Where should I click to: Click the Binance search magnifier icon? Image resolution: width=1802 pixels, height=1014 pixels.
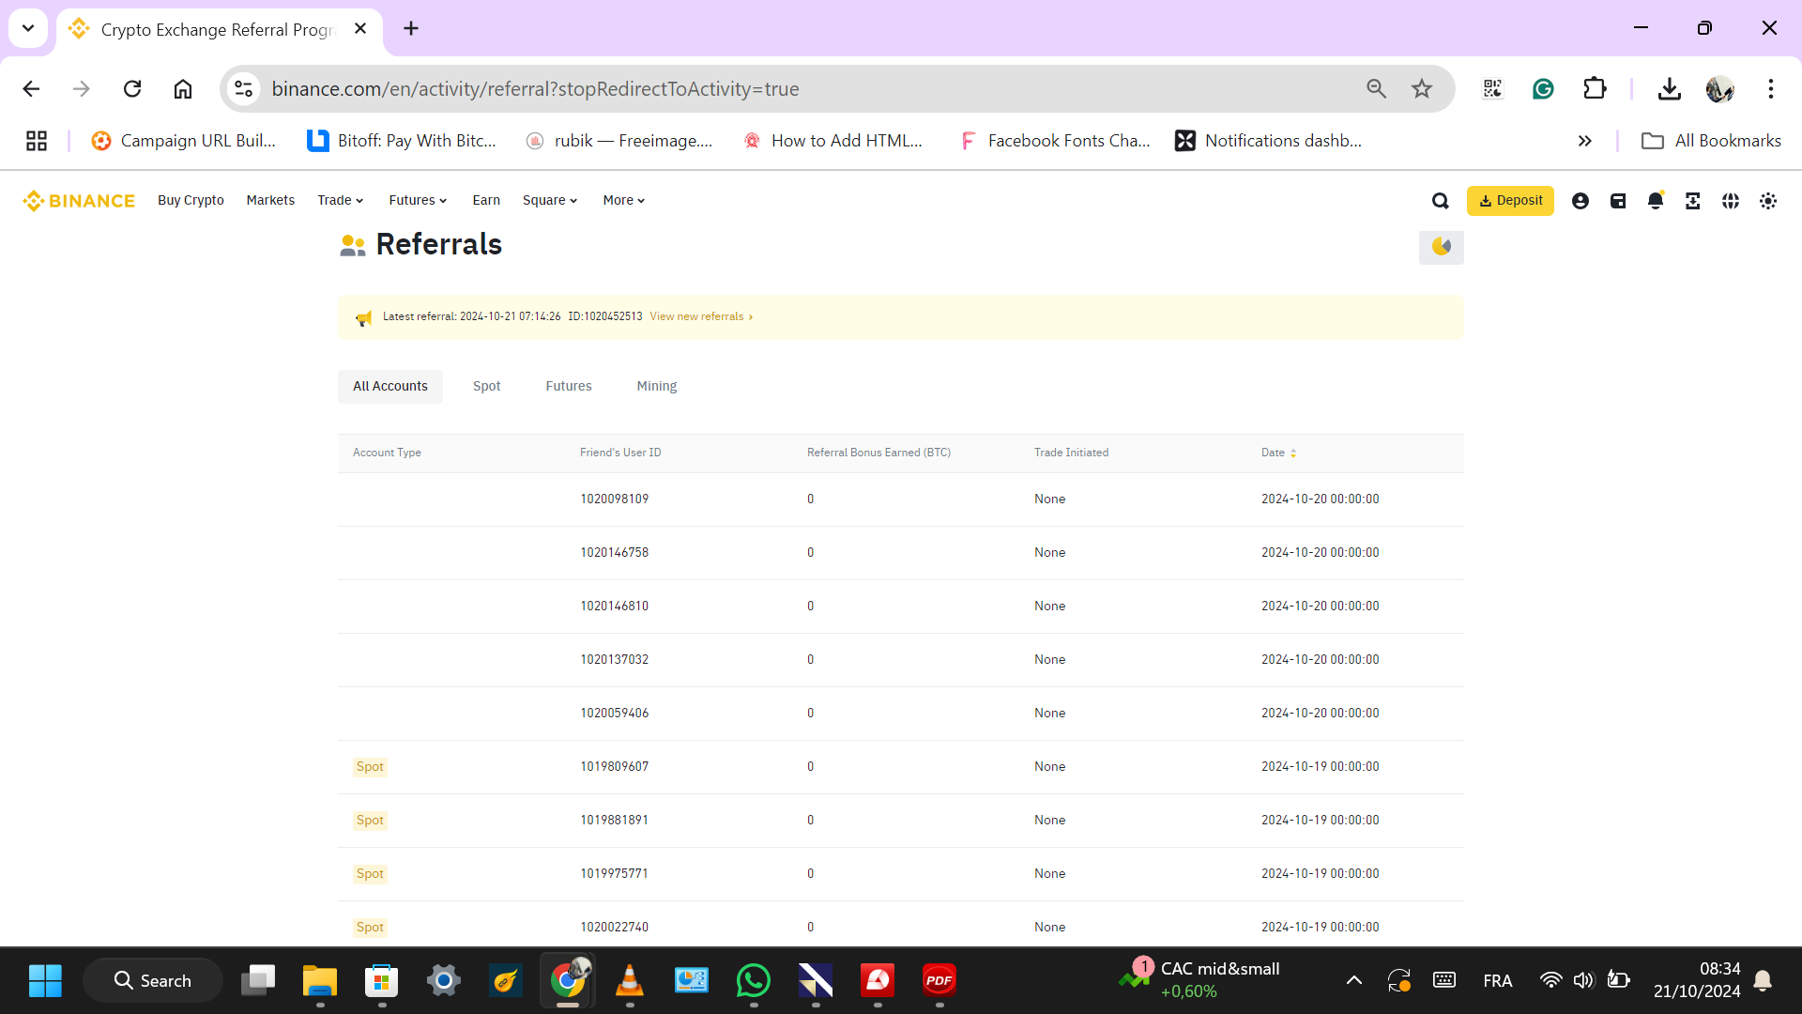[x=1441, y=201]
